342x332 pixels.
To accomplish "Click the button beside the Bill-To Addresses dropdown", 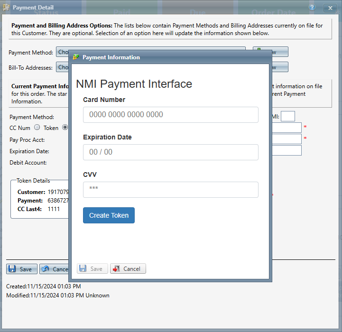I will click(280, 67).
